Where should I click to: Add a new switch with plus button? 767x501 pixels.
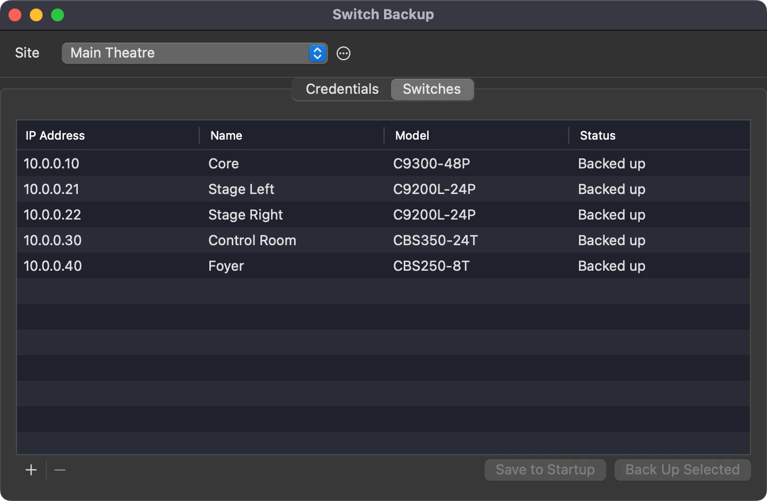click(31, 470)
